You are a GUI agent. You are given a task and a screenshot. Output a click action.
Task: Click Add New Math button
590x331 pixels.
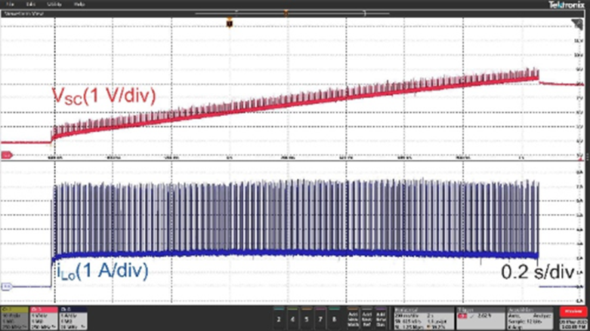pos(353,319)
